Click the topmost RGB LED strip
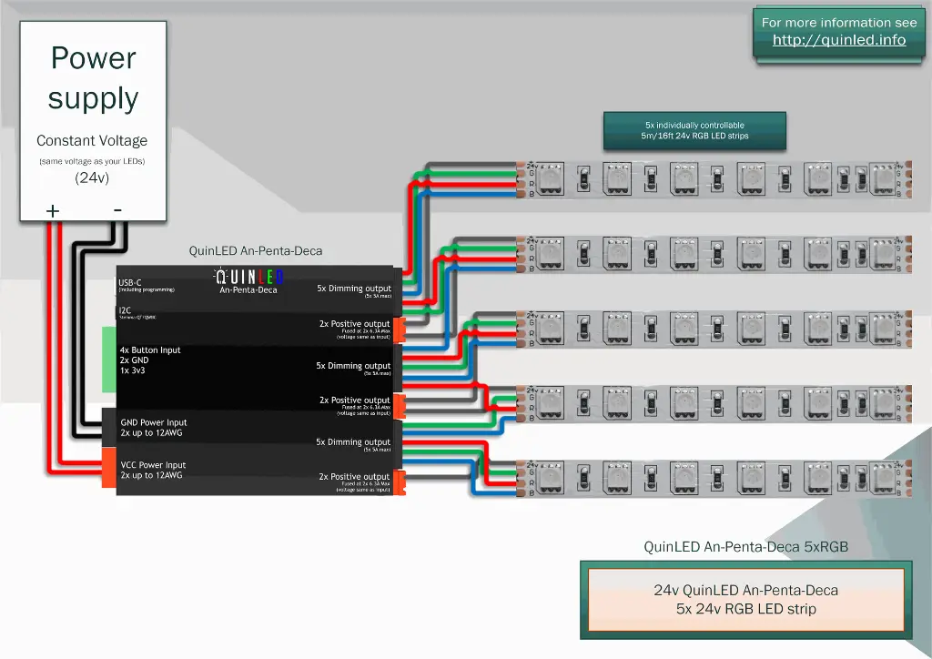Image resolution: width=932 pixels, height=659 pixels. click(x=714, y=178)
